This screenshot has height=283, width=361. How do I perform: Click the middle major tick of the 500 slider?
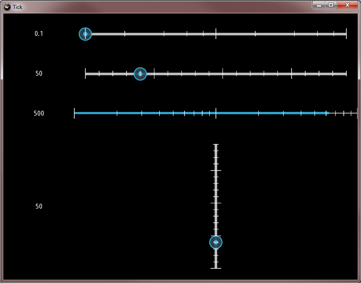(216, 113)
